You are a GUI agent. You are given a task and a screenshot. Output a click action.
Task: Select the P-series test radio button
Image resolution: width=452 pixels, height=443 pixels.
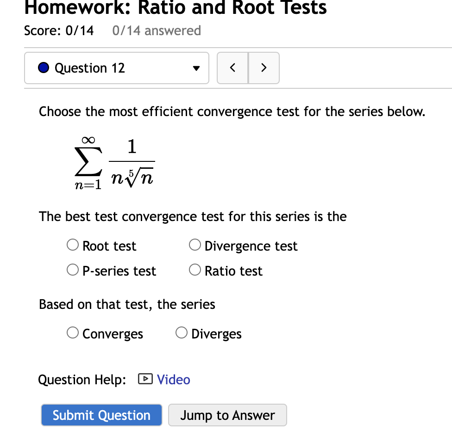72,270
